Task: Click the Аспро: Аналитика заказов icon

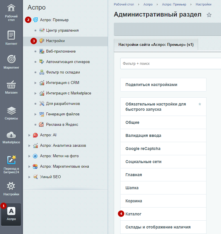Action: pyautogui.click(x=35, y=146)
